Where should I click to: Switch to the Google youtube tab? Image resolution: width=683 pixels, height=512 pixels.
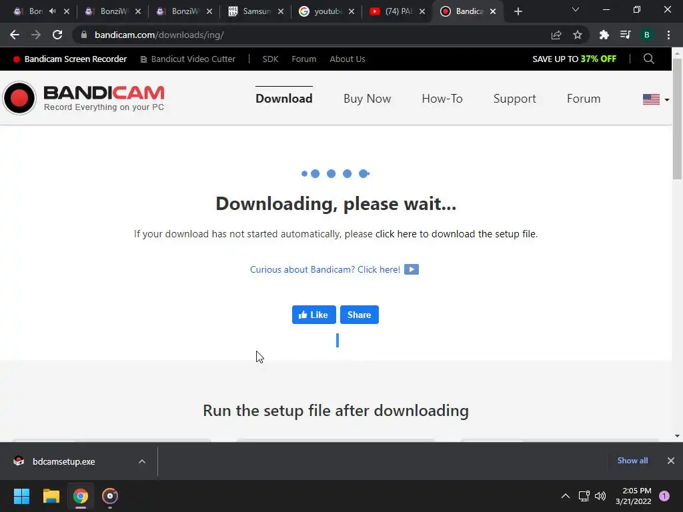pyautogui.click(x=327, y=11)
